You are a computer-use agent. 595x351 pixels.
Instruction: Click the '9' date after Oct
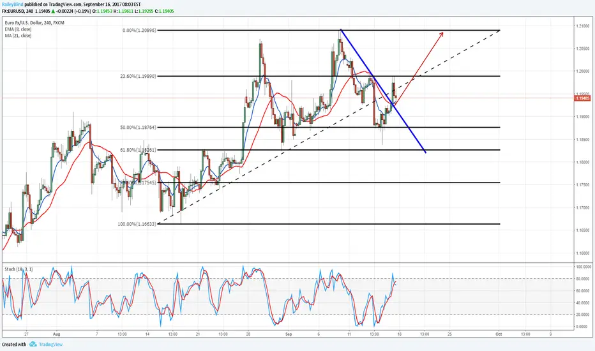tap(550, 334)
